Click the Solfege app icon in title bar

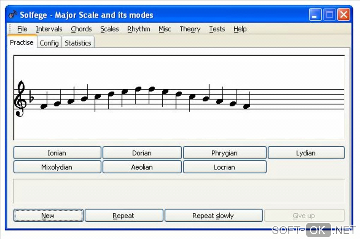point(13,15)
